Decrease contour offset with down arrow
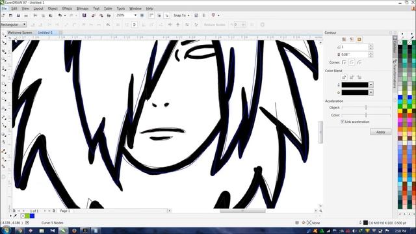This screenshot has height=234, width=416. point(370,56)
